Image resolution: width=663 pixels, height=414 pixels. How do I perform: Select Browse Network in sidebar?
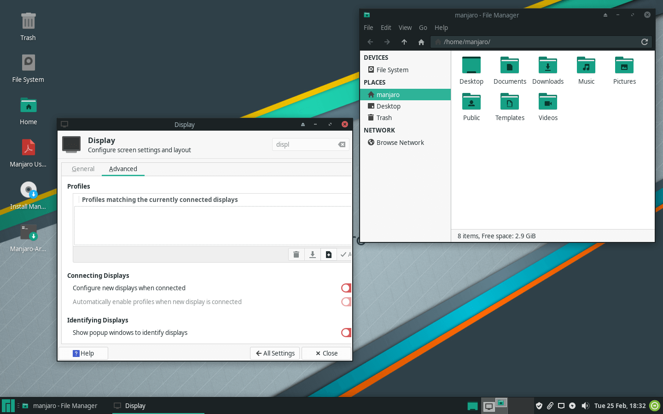point(400,143)
